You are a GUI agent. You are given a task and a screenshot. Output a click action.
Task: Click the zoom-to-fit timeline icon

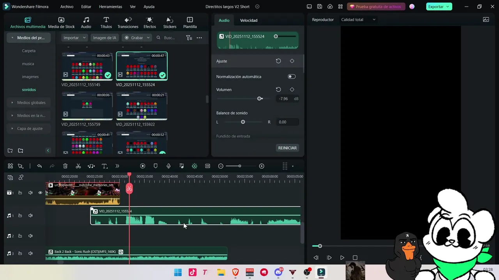[x=208, y=166]
